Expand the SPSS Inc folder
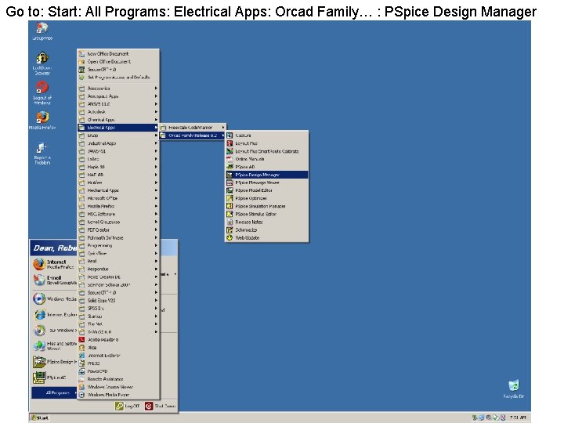564x423 pixels. [118, 309]
